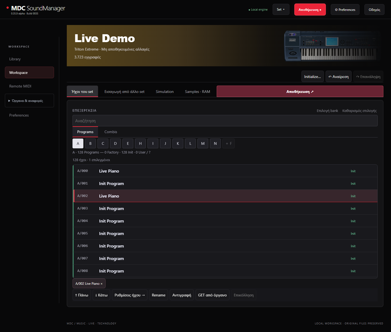Focus the Αναζήτηση search field
The width and height of the screenshot is (391, 332).
(225, 121)
